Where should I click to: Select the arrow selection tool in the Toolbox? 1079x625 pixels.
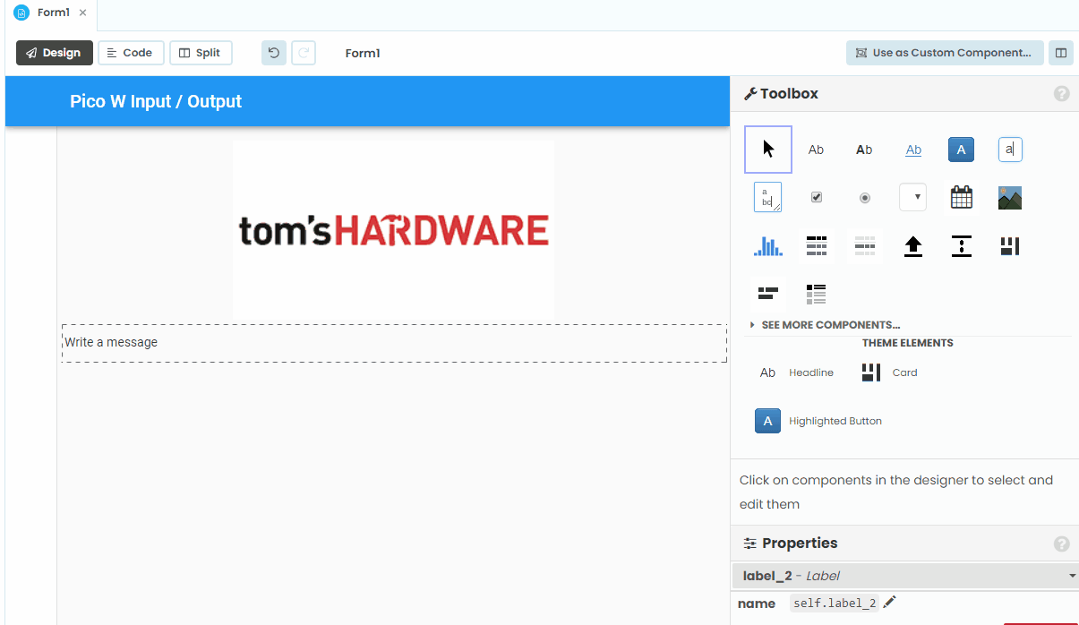tap(767, 149)
